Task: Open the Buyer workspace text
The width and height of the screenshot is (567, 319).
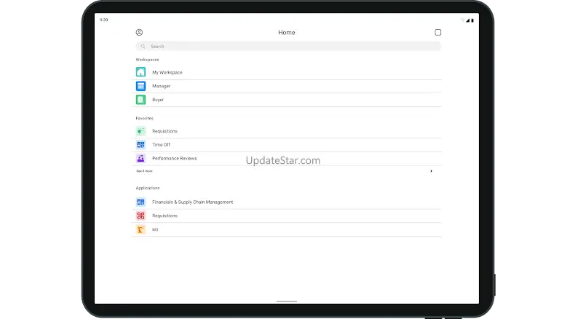Action: click(x=158, y=100)
